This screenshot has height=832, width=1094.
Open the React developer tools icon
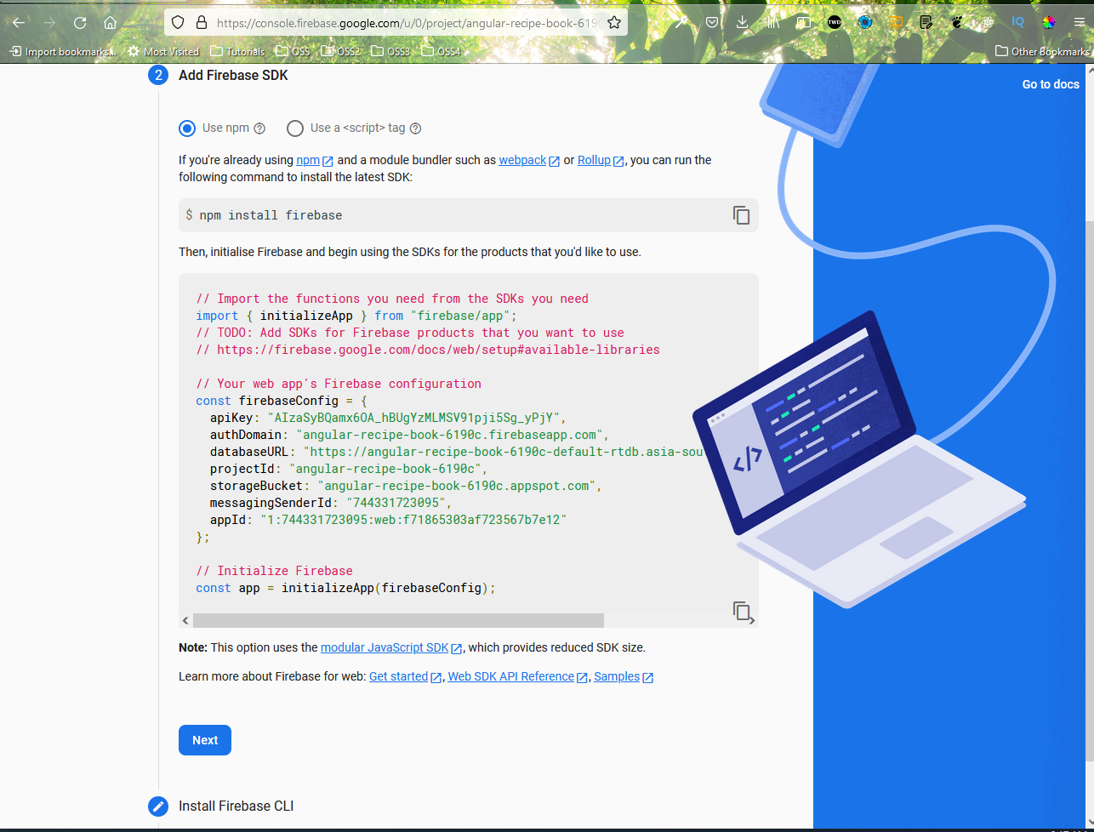[988, 23]
